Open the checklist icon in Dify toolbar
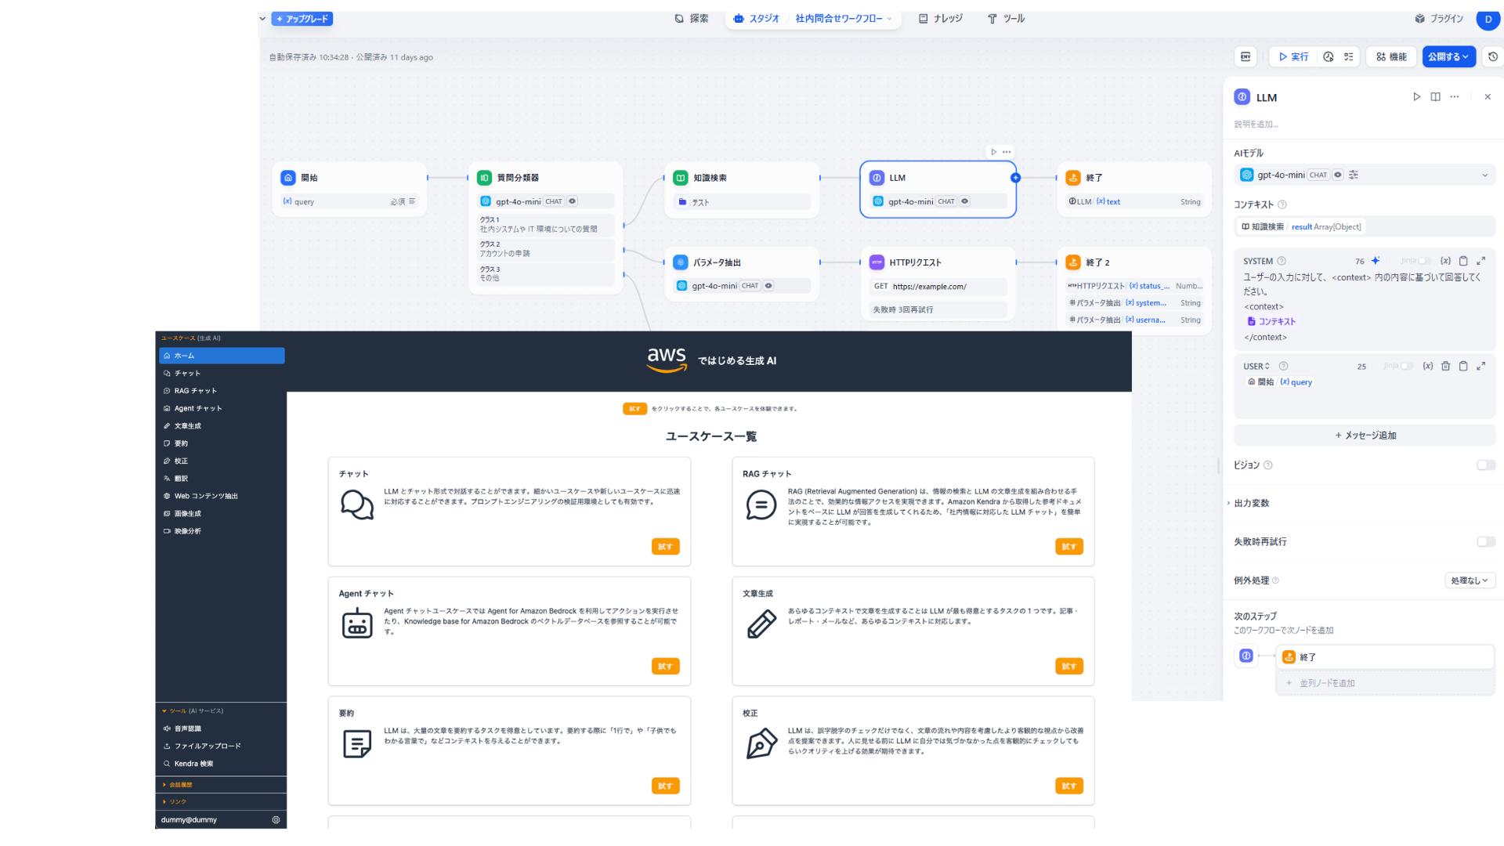Image resolution: width=1504 pixels, height=846 pixels. (1349, 56)
